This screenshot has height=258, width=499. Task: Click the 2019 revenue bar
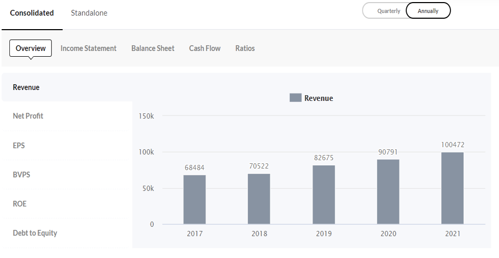click(x=324, y=195)
